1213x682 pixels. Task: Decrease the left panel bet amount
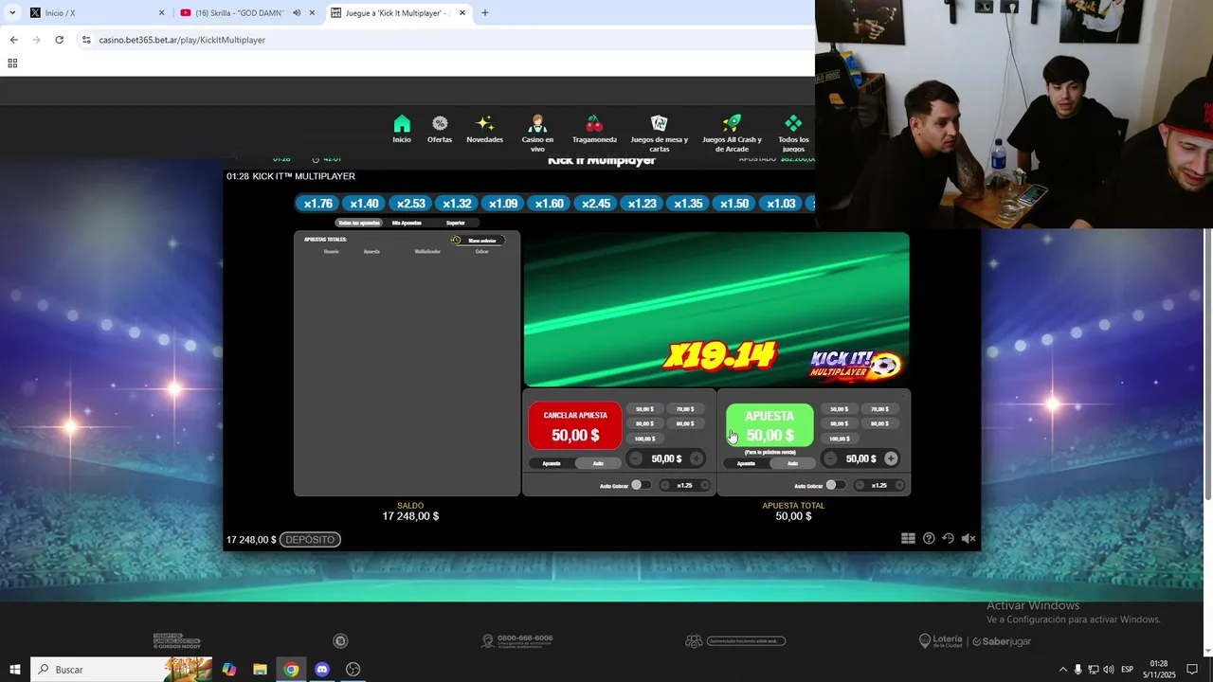click(x=636, y=458)
